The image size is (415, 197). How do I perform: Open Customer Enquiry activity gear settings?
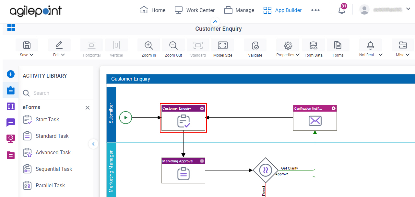point(202,108)
